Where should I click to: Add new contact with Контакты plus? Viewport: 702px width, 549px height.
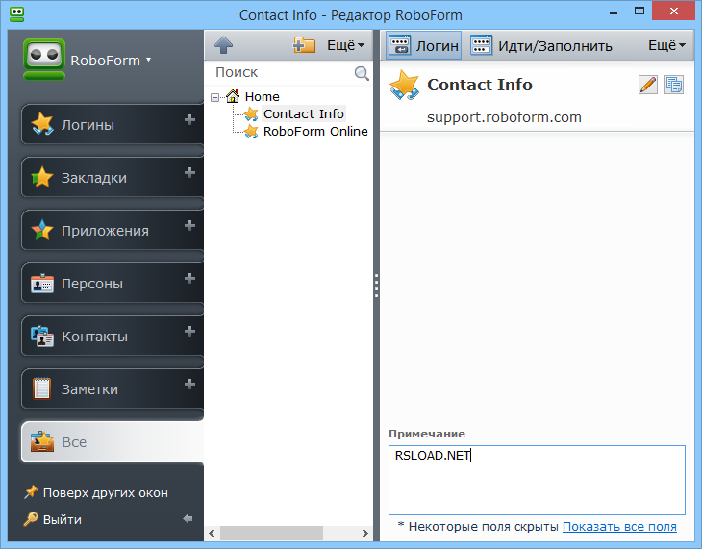[x=189, y=331]
